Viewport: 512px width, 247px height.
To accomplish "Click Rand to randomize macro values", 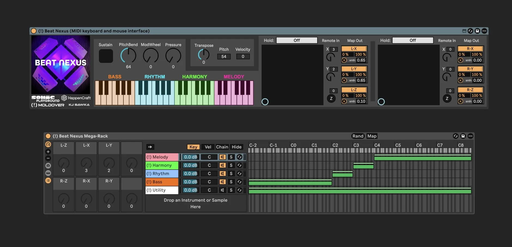I will point(358,136).
